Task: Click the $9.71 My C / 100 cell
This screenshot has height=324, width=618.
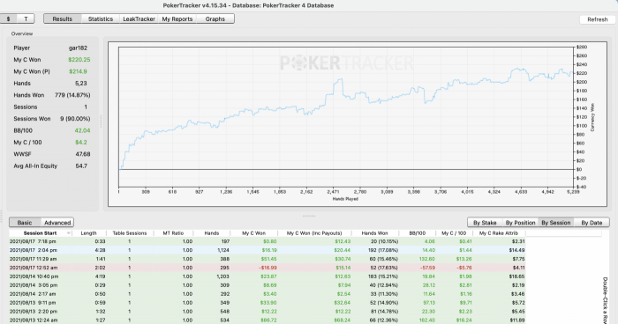Action: point(465,303)
